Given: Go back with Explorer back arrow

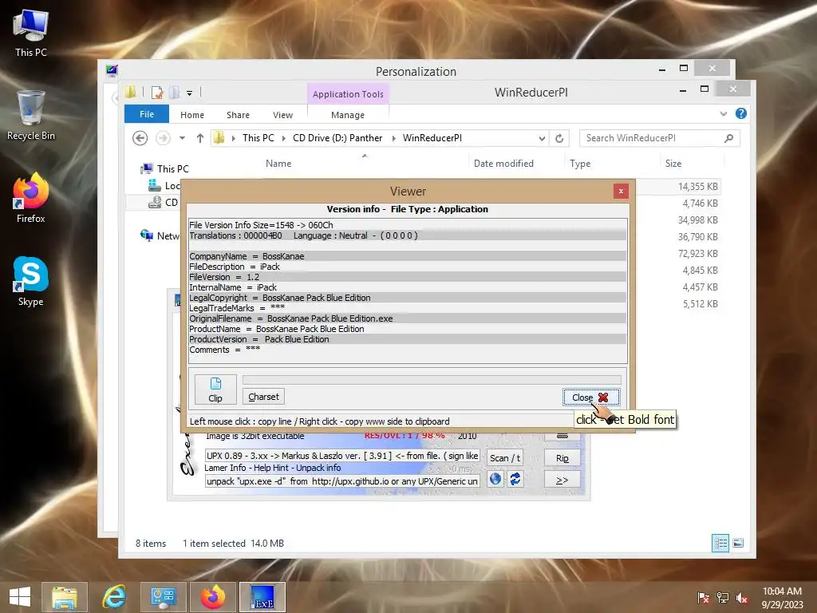Looking at the screenshot, I should [140, 138].
